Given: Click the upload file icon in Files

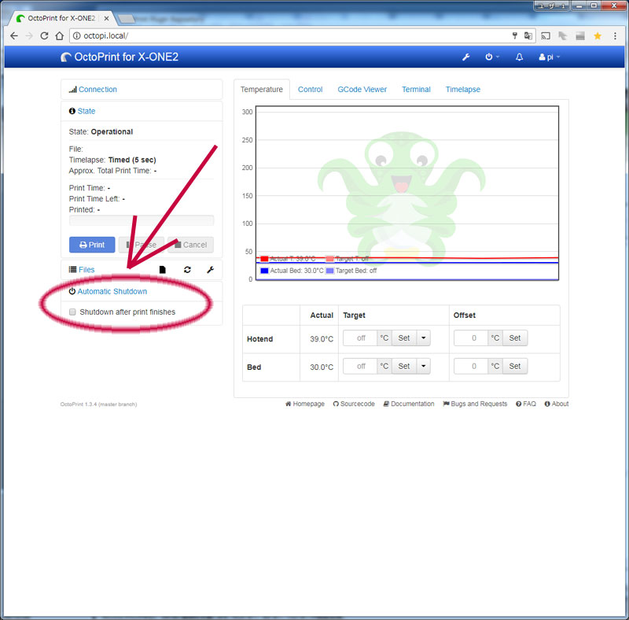Looking at the screenshot, I should [x=163, y=269].
